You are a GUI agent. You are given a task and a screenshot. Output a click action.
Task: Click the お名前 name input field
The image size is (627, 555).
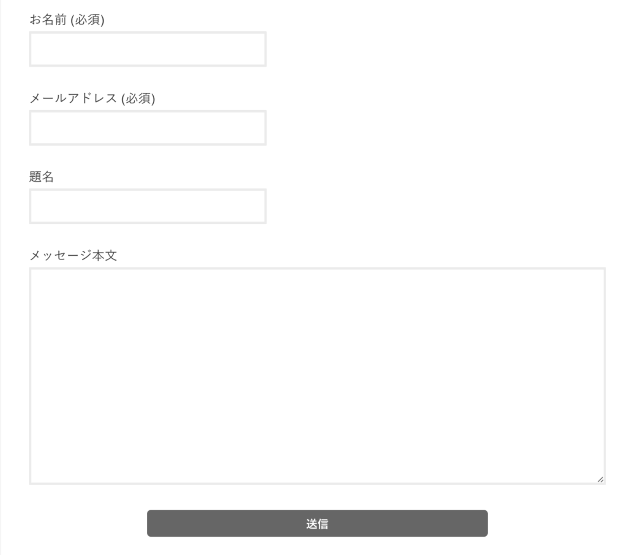[x=148, y=49]
